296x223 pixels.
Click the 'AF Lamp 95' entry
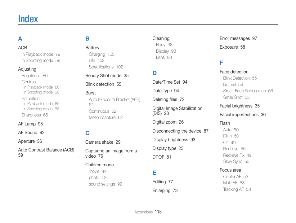pyautogui.click(x=30, y=124)
